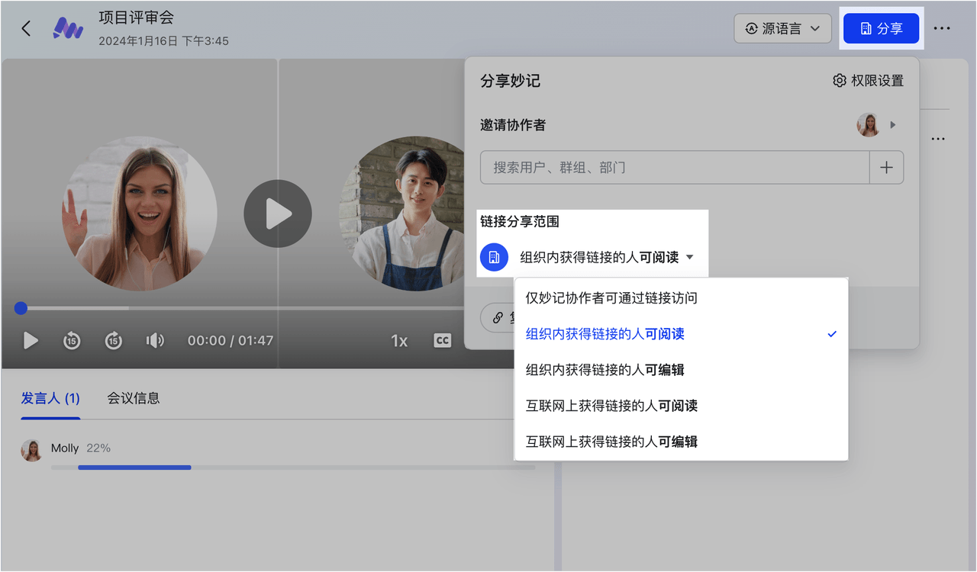Toggle the CC captions icon
The width and height of the screenshot is (977, 572).
click(442, 341)
